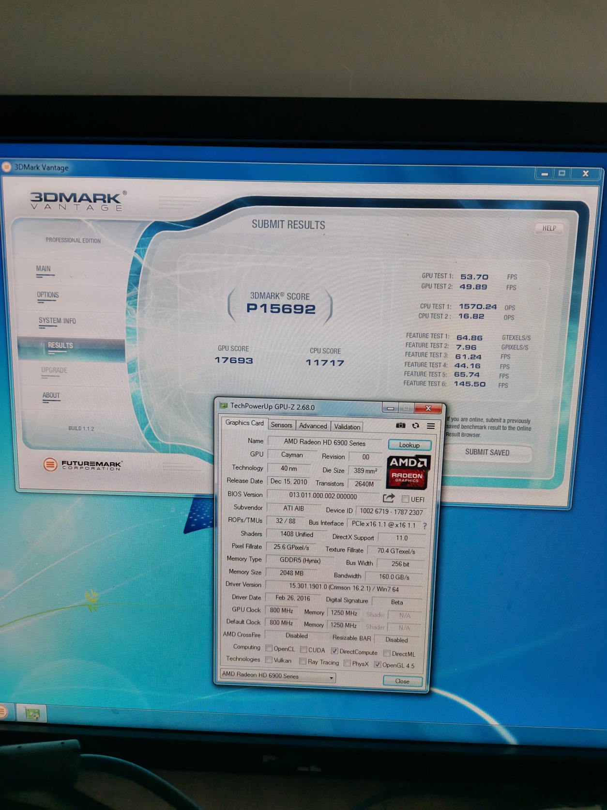Click the AMD CrossFire Disabled field

[296, 636]
